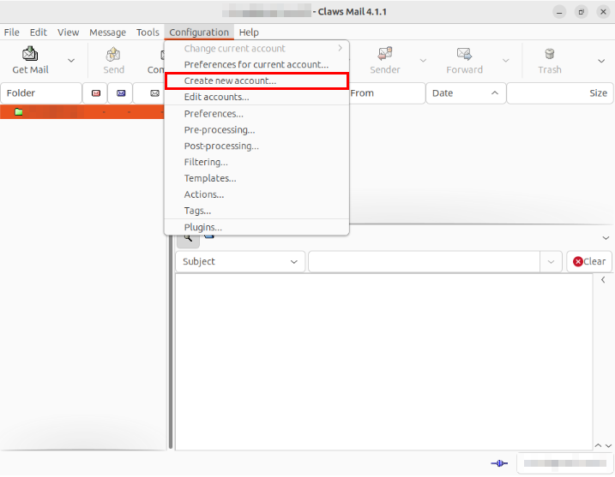Viewport: 615px width, 477px height.
Task: Click the Clear search button
Action: [589, 261]
